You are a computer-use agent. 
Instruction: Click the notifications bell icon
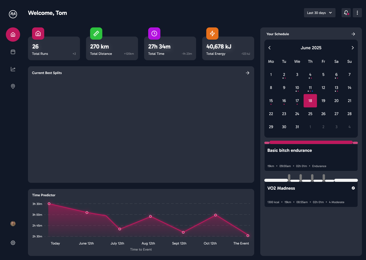pyautogui.click(x=346, y=13)
